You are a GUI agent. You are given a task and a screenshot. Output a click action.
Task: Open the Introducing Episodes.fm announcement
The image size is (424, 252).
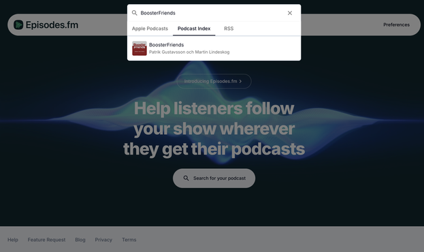[x=214, y=81]
